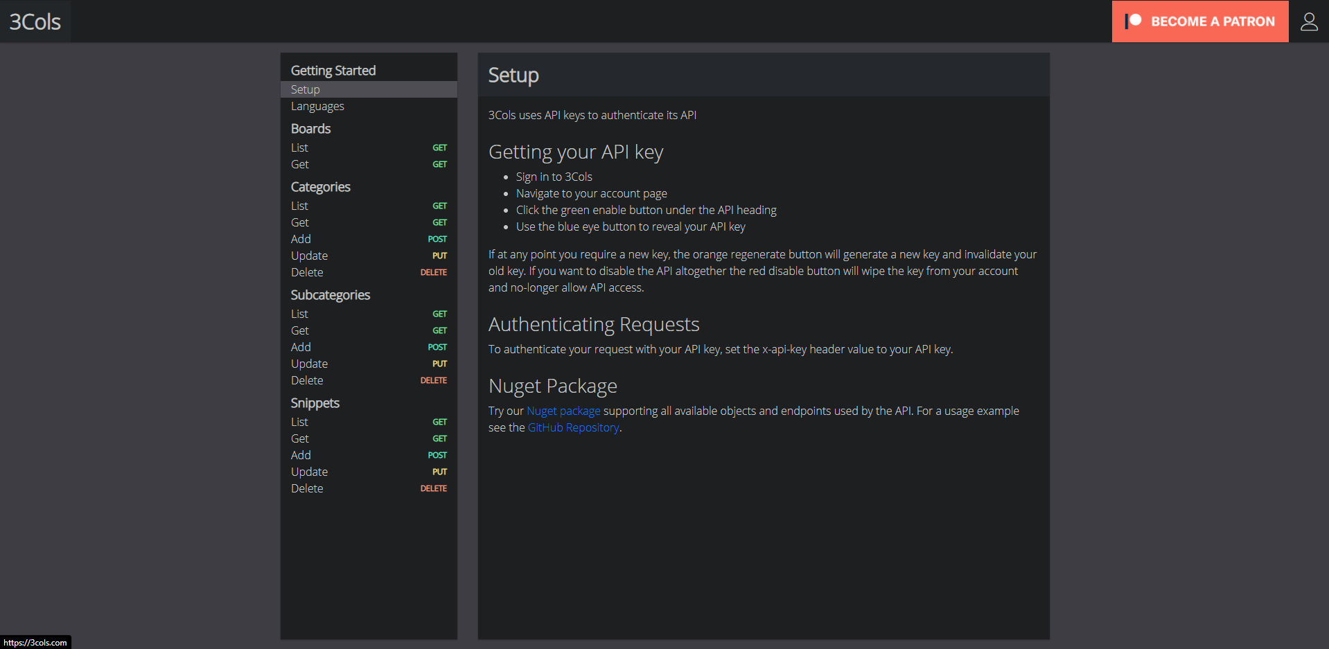1329x649 pixels.
Task: Open the GitHub Repository link
Action: coord(573,427)
